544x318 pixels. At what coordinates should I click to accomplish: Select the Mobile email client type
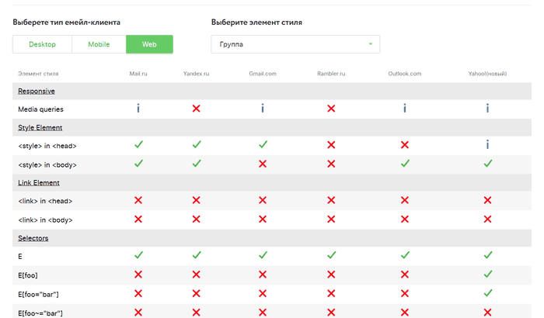tap(99, 44)
